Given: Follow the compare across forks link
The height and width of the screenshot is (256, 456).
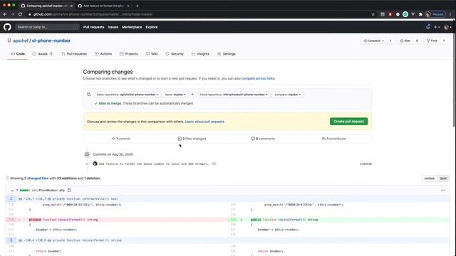Looking at the screenshot, I should [258, 79].
